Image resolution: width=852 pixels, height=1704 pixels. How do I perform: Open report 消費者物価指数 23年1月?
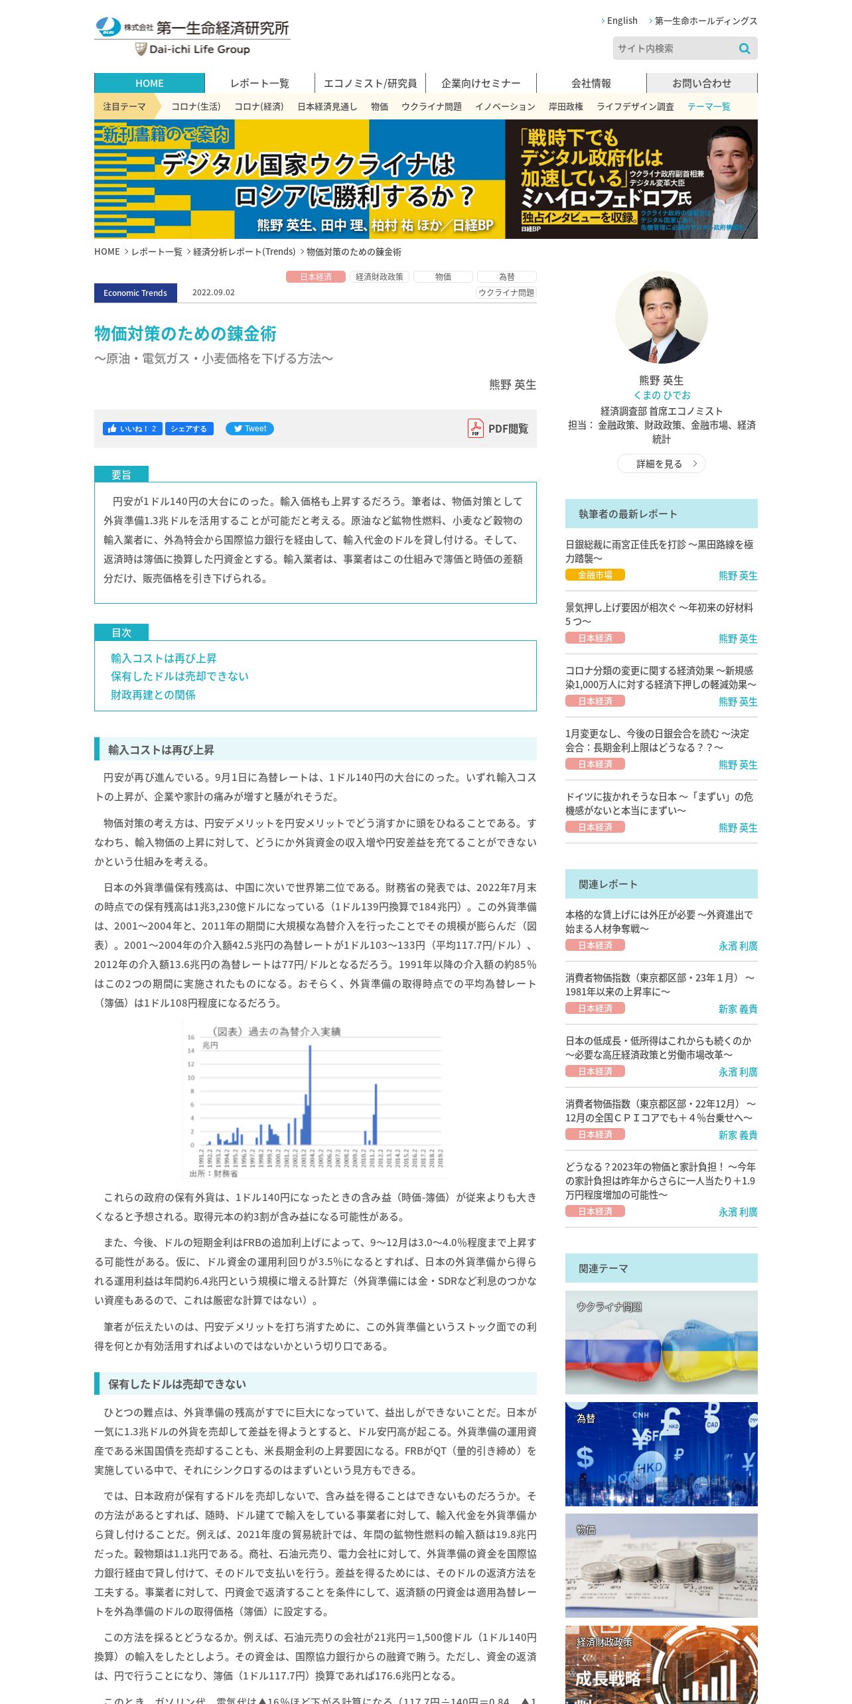pyautogui.click(x=660, y=984)
